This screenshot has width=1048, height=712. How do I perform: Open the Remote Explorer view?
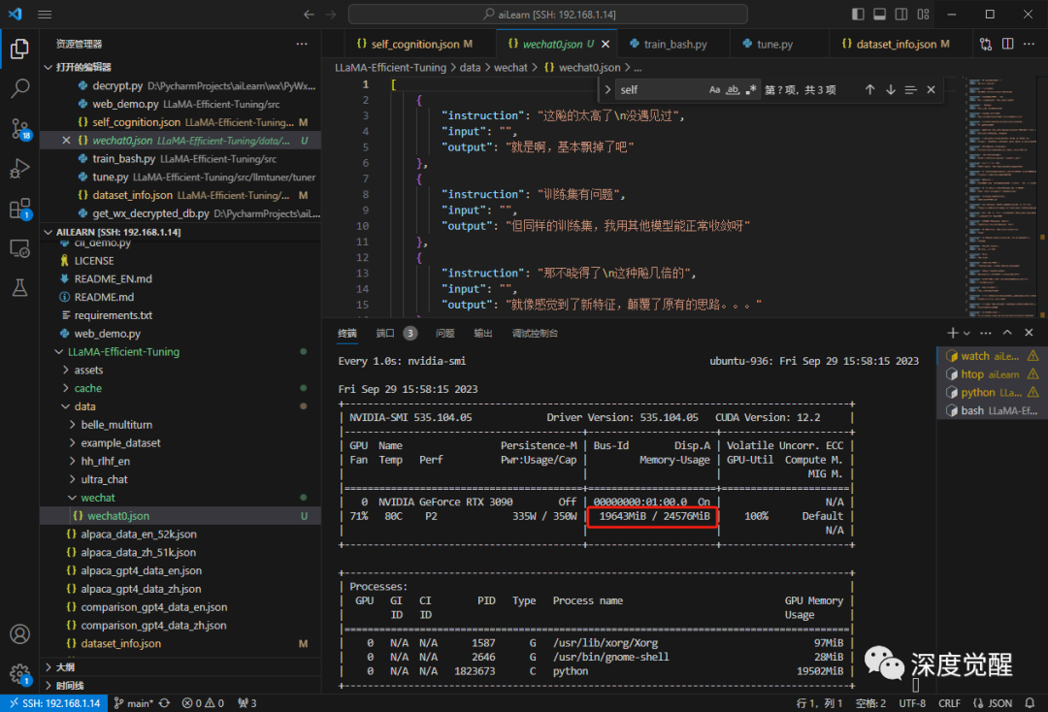click(19, 248)
